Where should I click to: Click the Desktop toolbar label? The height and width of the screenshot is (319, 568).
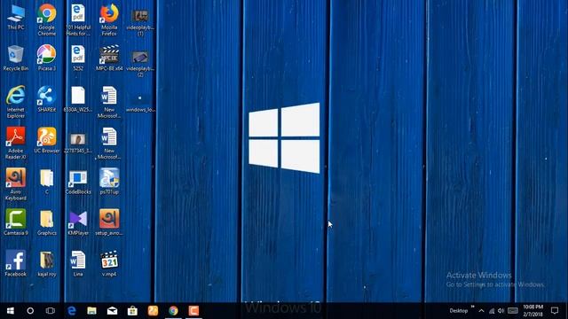tap(459, 311)
